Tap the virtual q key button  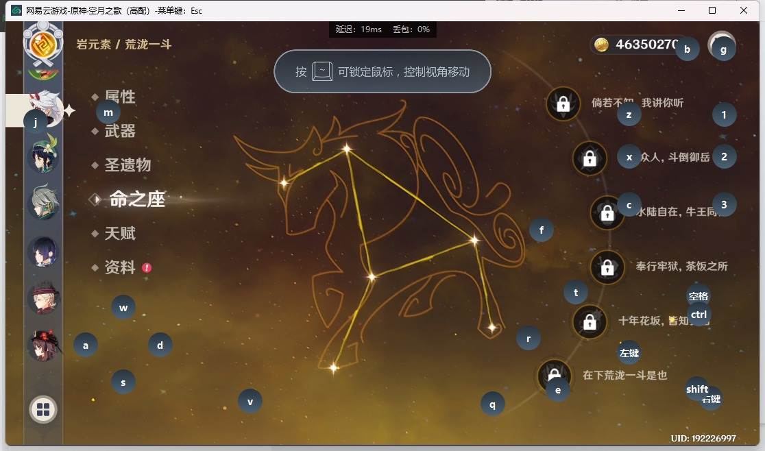493,404
